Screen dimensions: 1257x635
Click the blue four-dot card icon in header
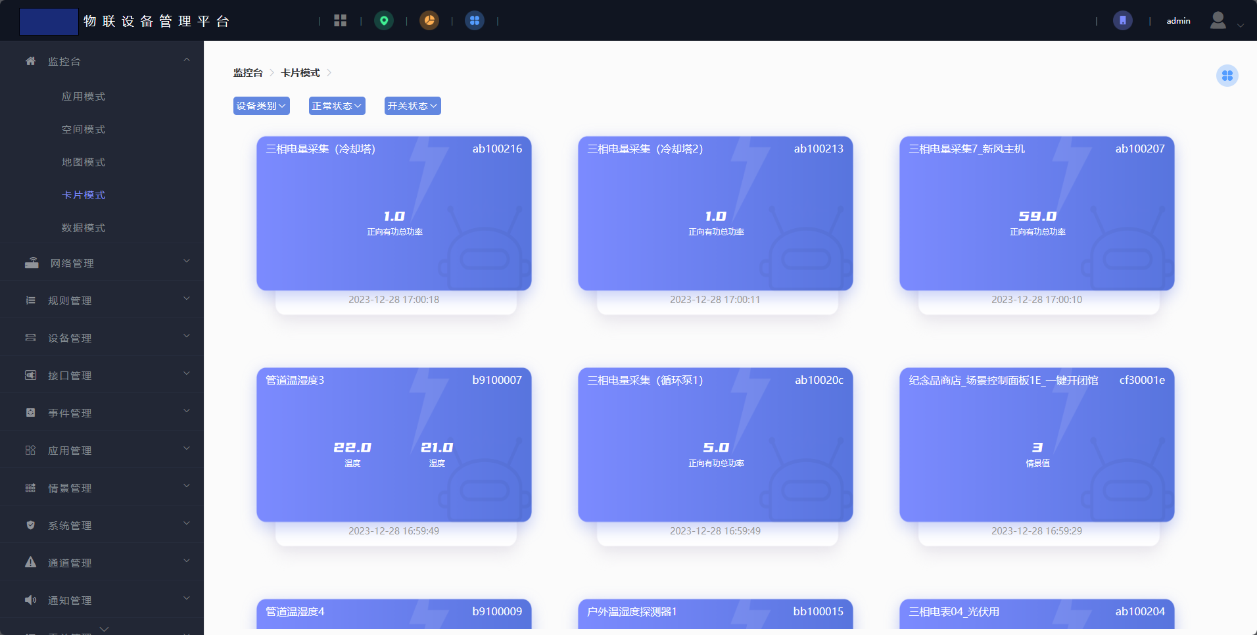475,21
